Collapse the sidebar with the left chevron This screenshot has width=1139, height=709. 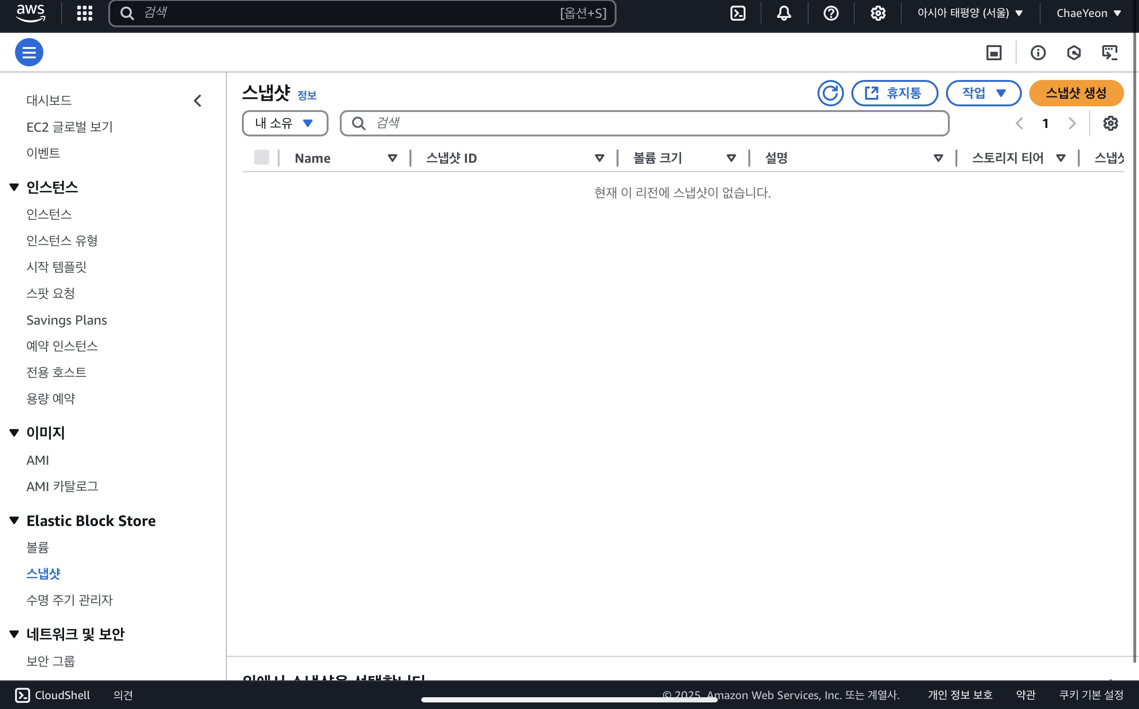click(198, 101)
